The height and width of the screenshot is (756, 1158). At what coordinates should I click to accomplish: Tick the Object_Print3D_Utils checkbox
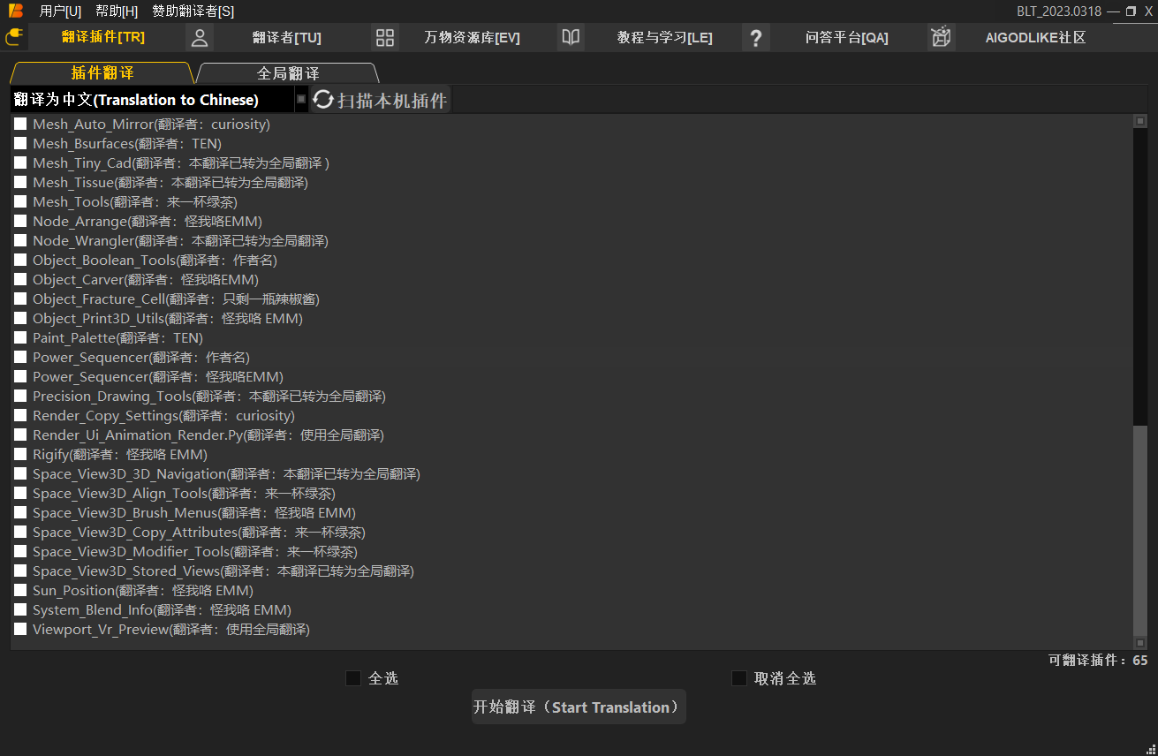(20, 318)
